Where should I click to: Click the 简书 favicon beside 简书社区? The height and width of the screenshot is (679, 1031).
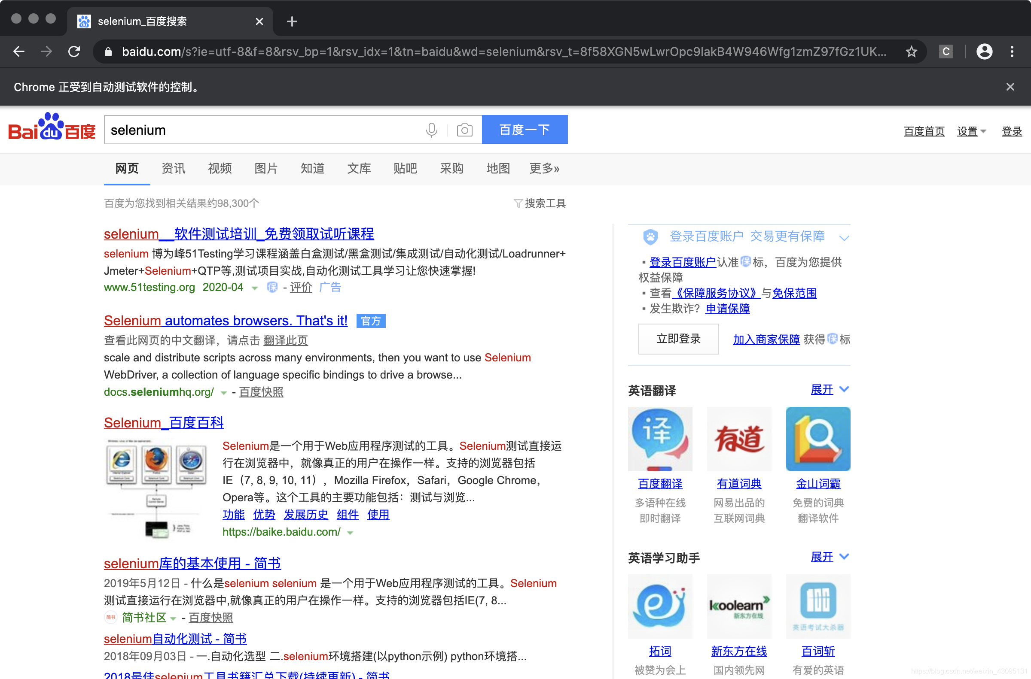click(111, 617)
